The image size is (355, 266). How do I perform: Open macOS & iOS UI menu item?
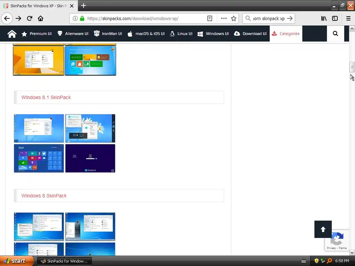(146, 34)
